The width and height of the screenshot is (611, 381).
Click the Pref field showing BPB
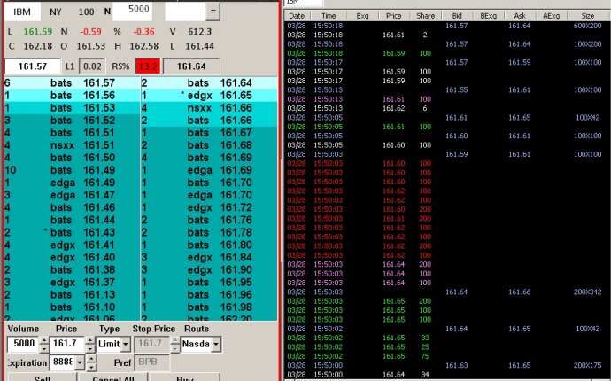152,362
